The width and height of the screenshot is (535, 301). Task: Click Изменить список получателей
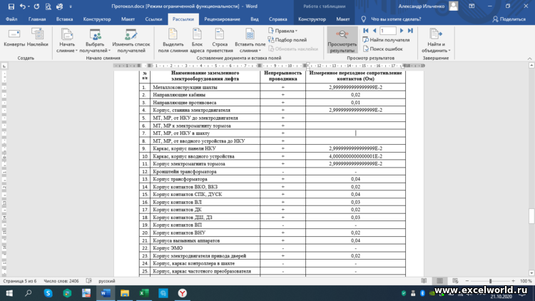tap(131, 41)
